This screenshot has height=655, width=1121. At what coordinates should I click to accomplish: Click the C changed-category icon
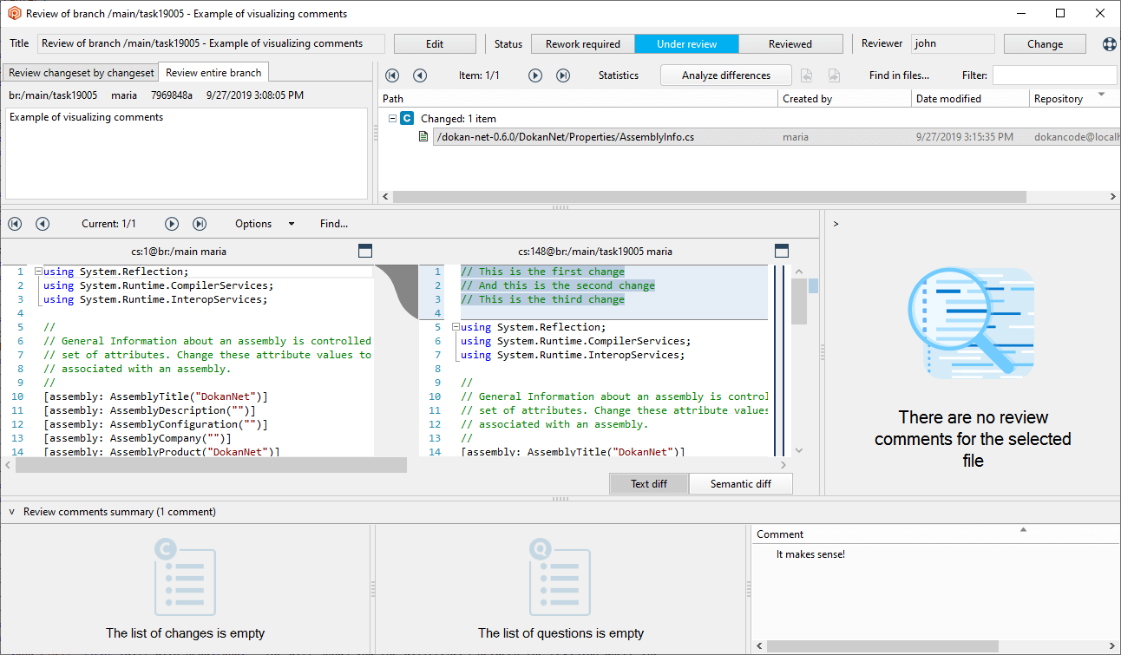coord(407,118)
